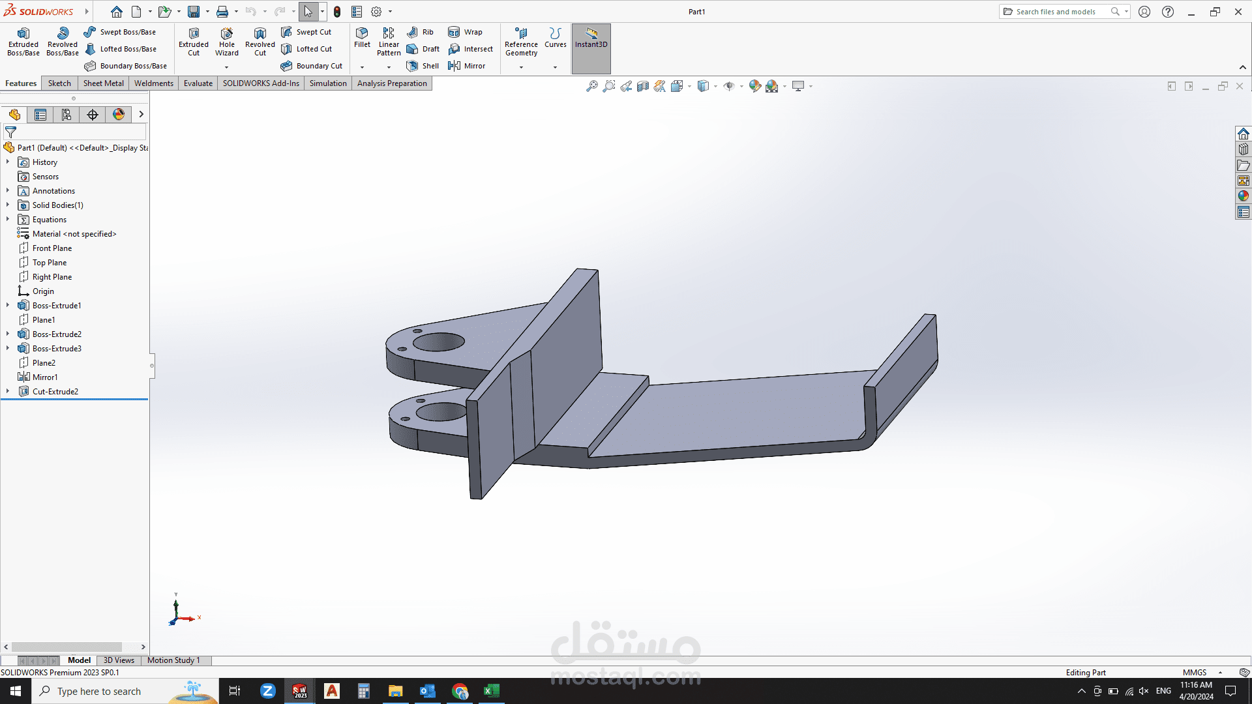Open the DimXpertManager tab

(93, 115)
